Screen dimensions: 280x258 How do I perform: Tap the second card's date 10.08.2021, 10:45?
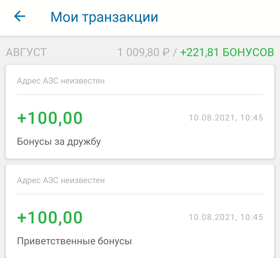pyautogui.click(x=226, y=217)
